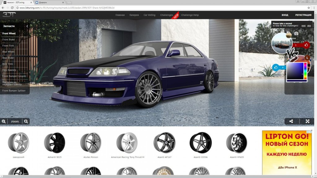
Task: Click the РЕГИСТРАЦИЯ link
Action: pyautogui.click(x=303, y=15)
